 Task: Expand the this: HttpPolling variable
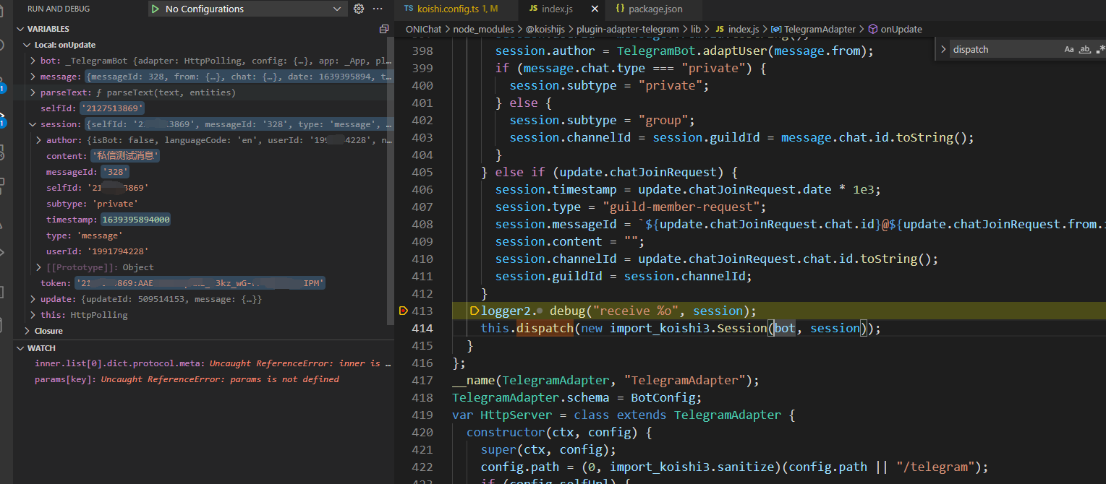[33, 315]
